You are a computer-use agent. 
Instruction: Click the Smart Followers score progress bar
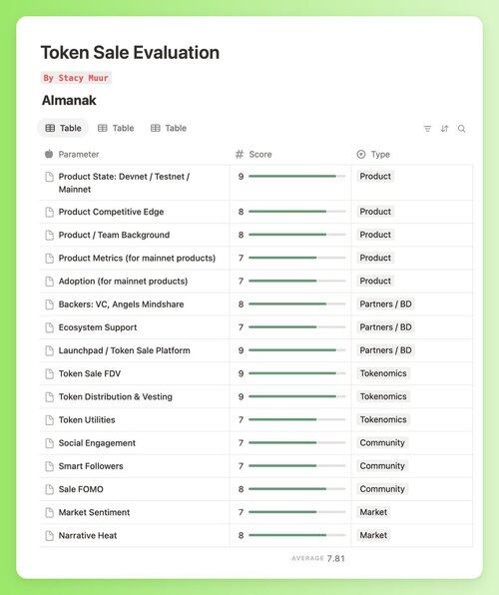(297, 465)
